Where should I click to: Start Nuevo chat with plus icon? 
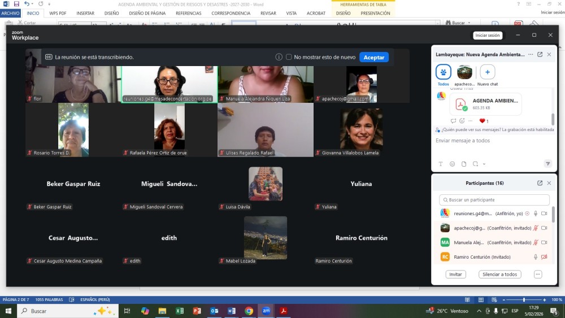pos(487,72)
